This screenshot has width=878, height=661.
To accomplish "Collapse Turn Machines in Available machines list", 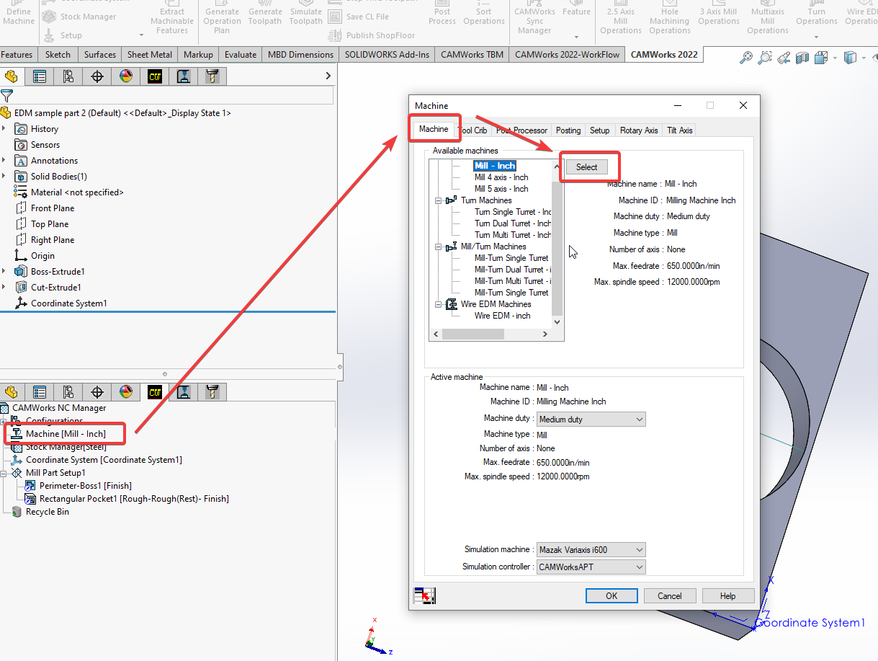I will click(438, 200).
